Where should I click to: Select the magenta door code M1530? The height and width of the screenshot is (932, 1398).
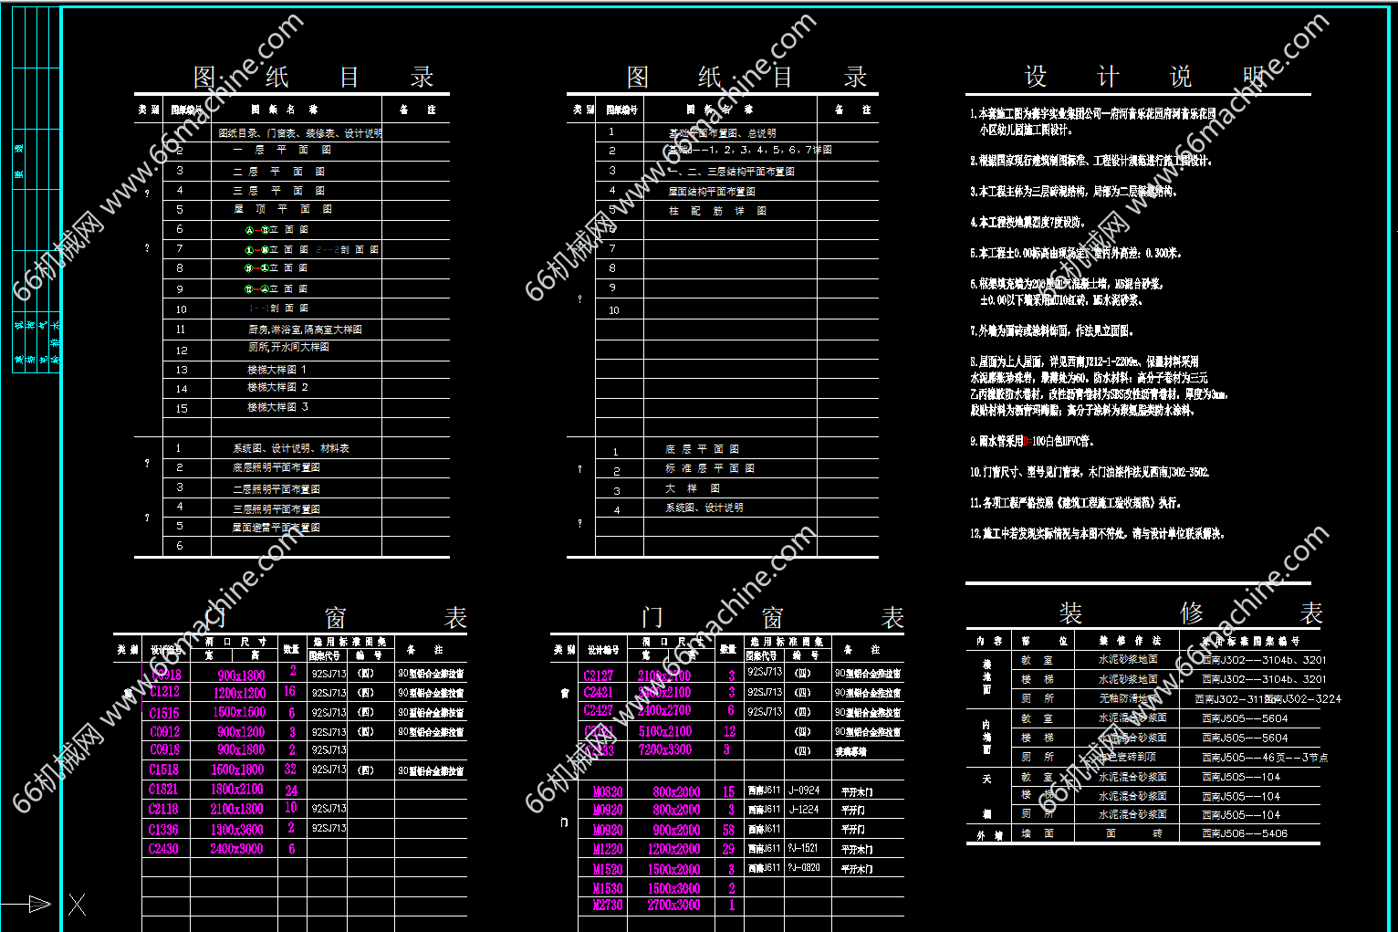pos(608,888)
